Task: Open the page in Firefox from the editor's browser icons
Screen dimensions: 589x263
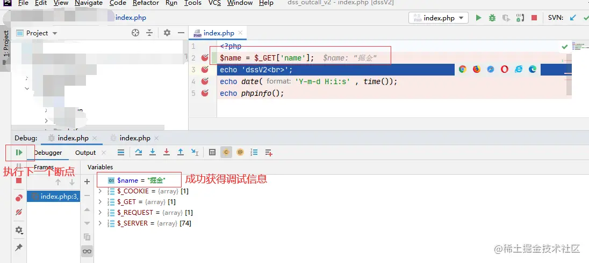Action: [477, 69]
